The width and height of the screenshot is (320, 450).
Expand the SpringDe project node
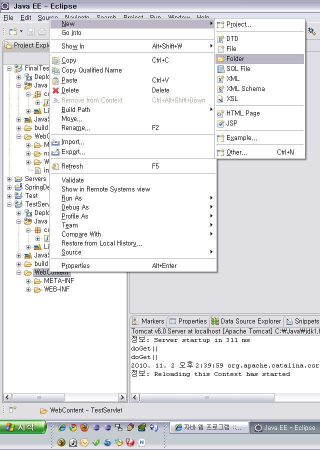tap(9, 187)
